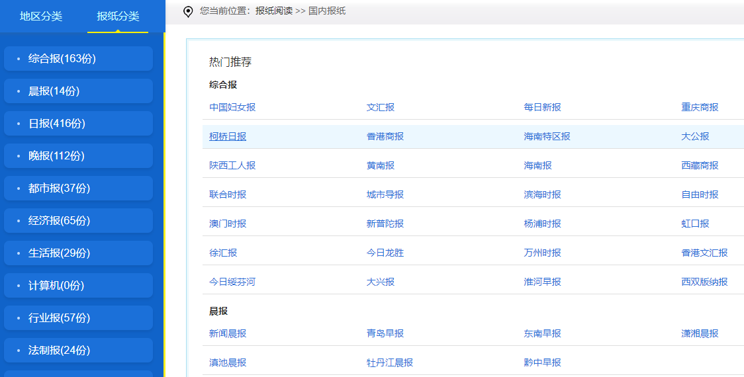The width and height of the screenshot is (744, 377).
Task: Open 陕西工人报 link
Action: coord(232,165)
